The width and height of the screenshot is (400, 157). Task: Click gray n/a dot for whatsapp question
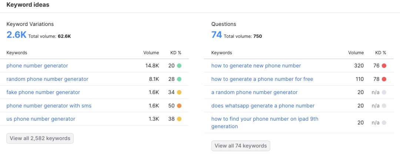pos(384,106)
